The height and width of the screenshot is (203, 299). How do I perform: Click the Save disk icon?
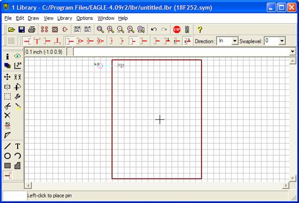22,30
